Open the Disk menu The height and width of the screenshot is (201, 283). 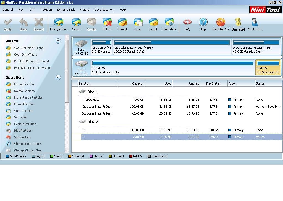[33, 10]
